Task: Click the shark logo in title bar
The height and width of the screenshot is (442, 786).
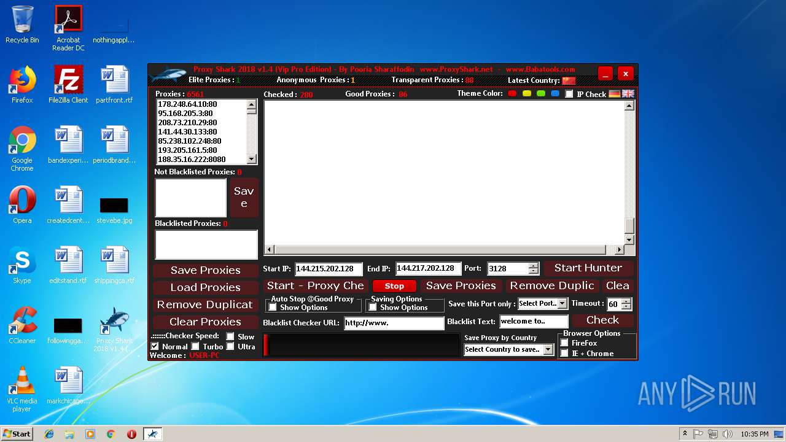Action: [x=167, y=75]
